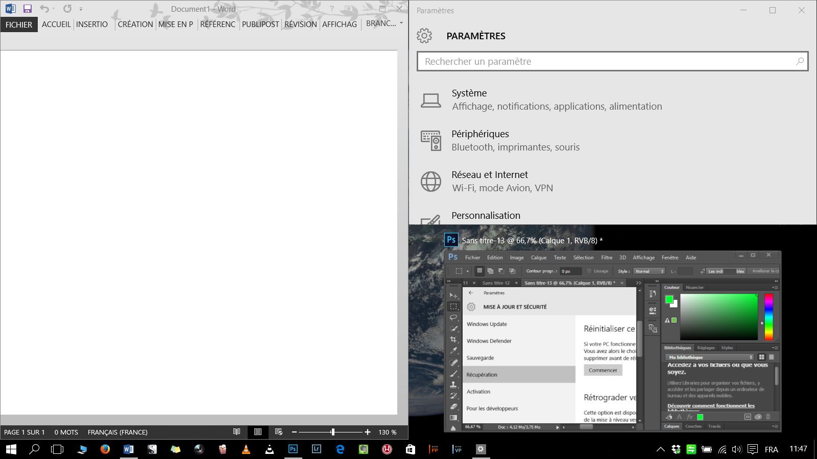Click the PAGE 1 SUR 1 status indicator
Image resolution: width=817 pixels, height=459 pixels.
[25, 432]
